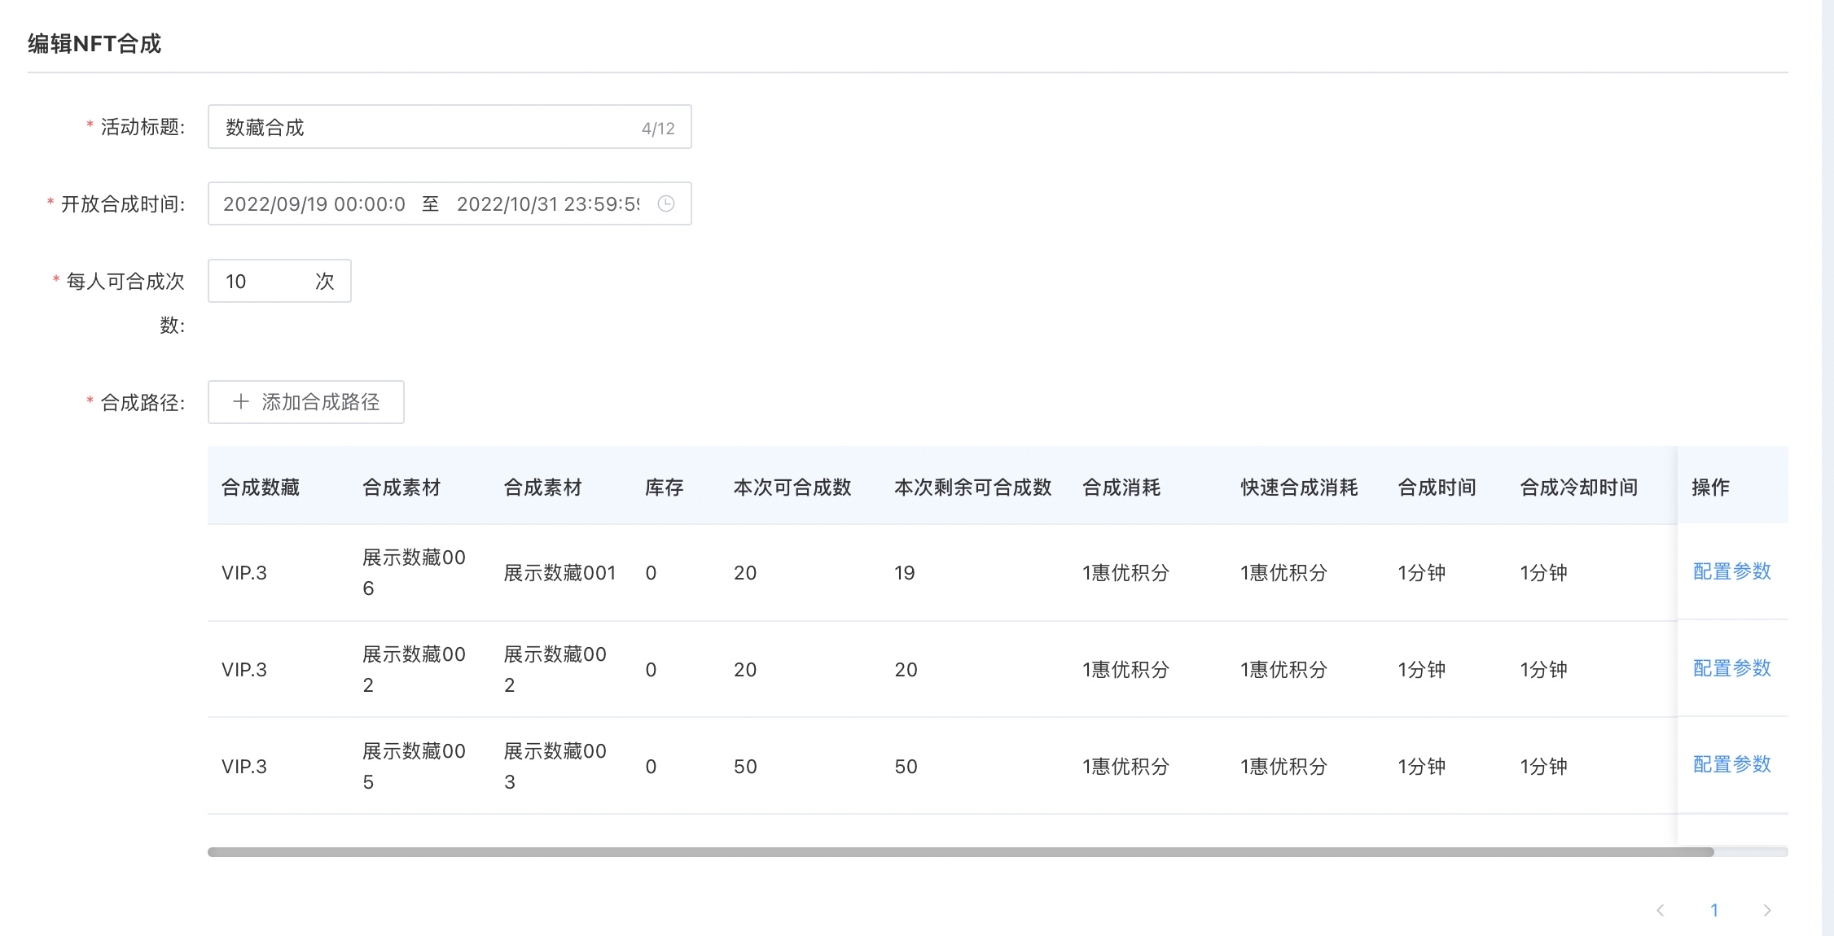This screenshot has height=936, width=1834.
Task: Click the 活动标题 input field
Action: pyautogui.click(x=423, y=127)
